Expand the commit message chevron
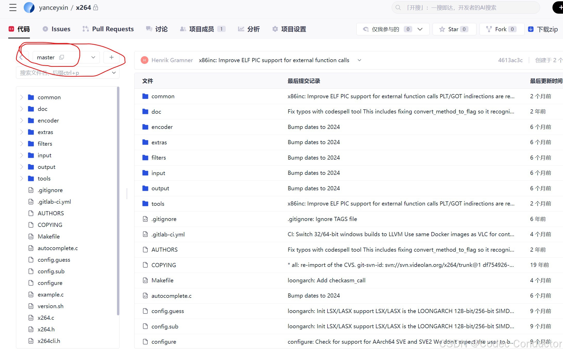The image size is (563, 353). click(359, 60)
